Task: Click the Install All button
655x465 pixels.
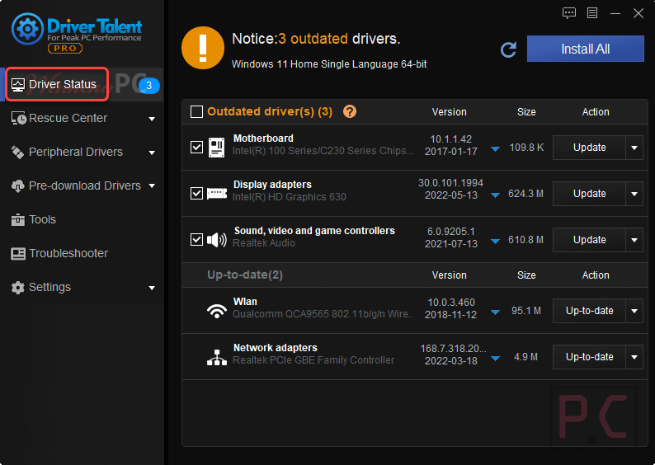Action: (x=585, y=49)
